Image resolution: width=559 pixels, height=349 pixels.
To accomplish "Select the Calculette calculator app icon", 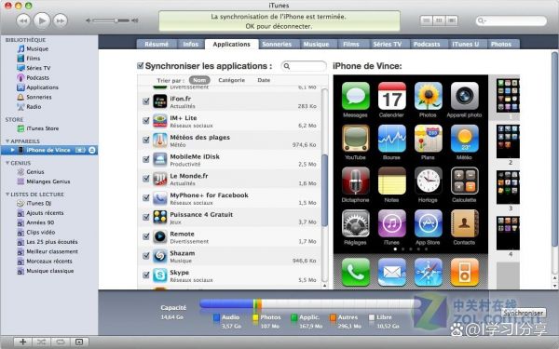I will [465, 181].
